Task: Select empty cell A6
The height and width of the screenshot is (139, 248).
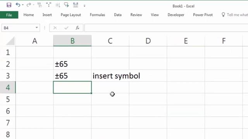Action: click(x=34, y=111)
